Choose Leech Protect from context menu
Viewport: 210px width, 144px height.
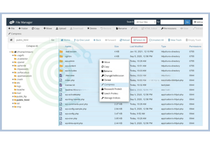[x=114, y=93]
